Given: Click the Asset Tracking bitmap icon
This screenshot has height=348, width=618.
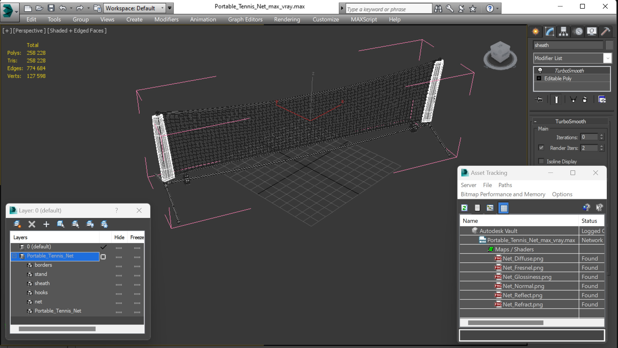Looking at the screenshot, I should pos(490,207).
